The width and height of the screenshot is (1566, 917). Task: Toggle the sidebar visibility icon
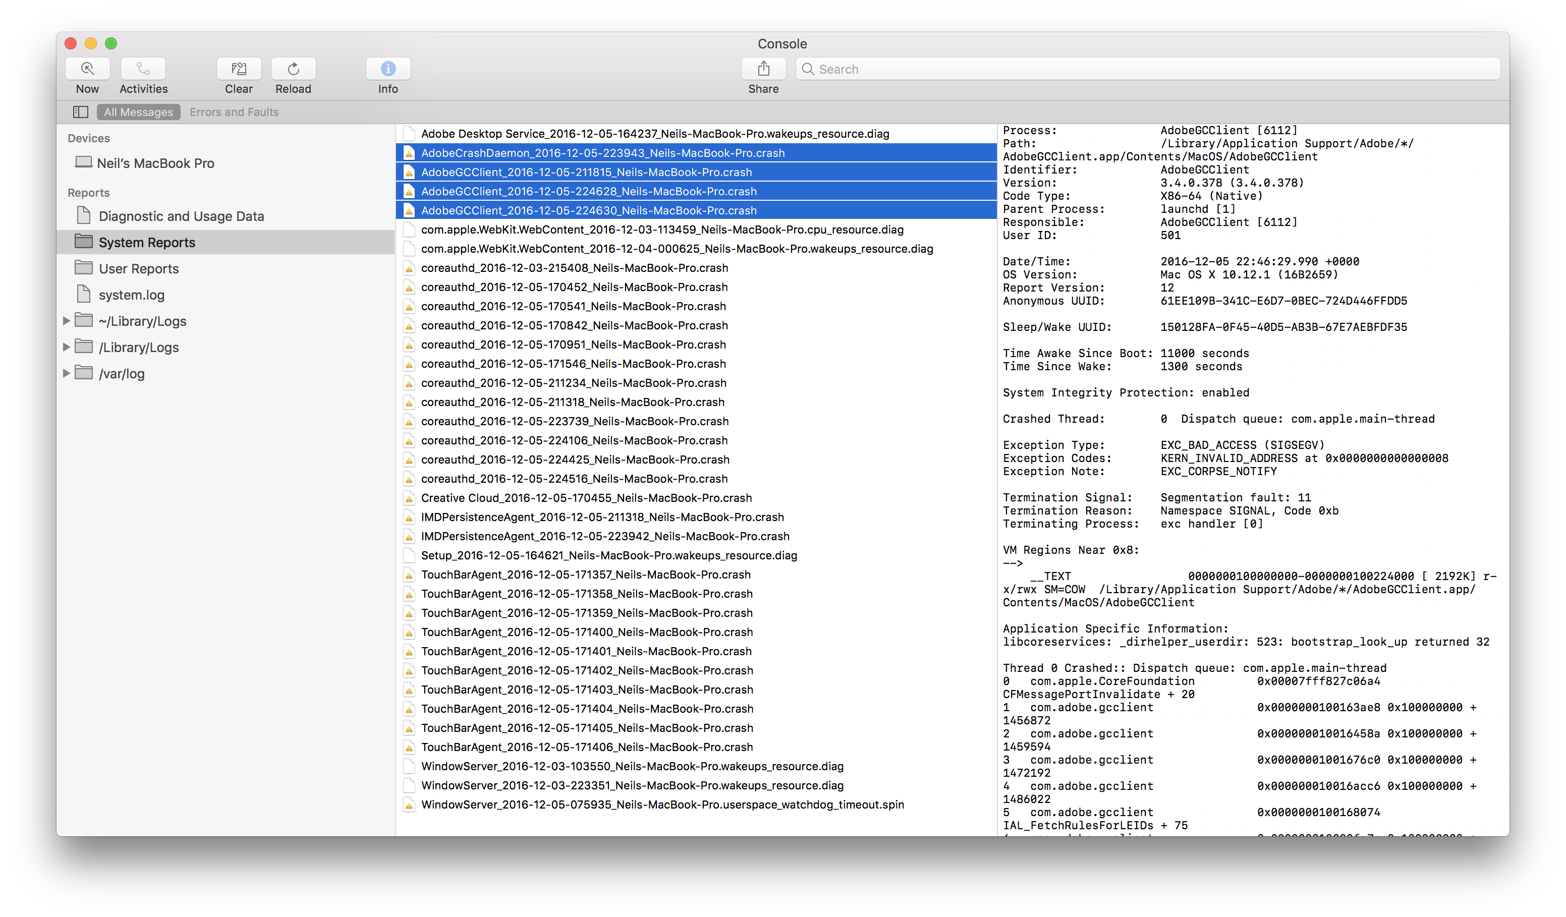[x=80, y=112]
